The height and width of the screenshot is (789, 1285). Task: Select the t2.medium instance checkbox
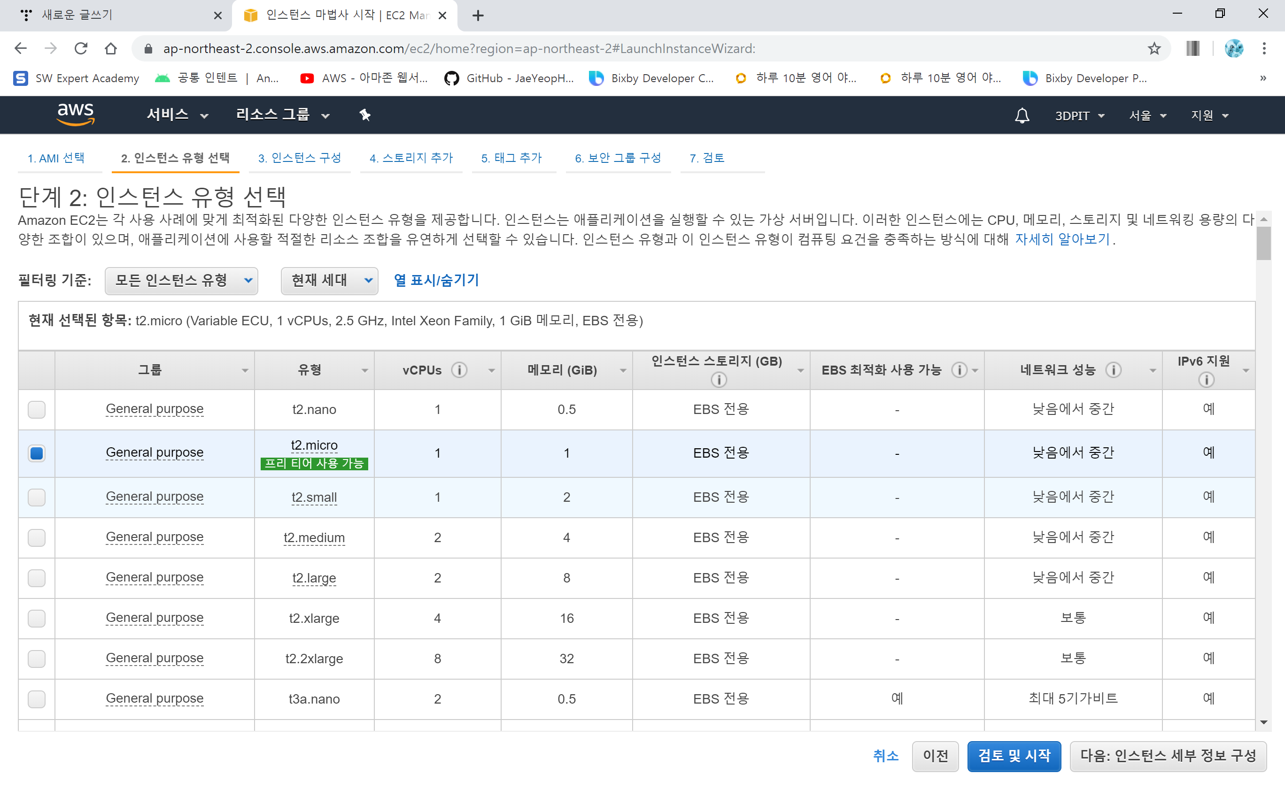coord(37,537)
